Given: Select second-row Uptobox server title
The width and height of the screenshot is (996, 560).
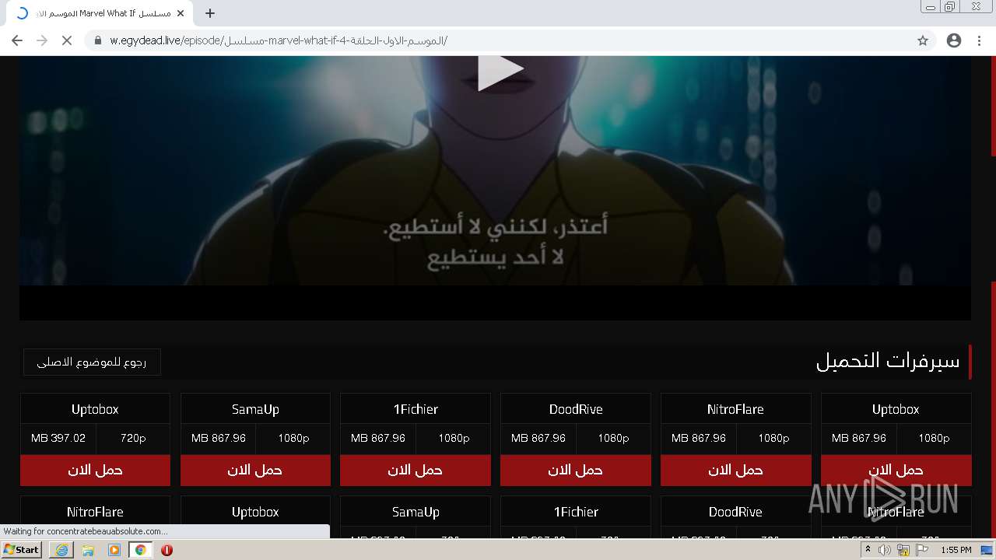Looking at the screenshot, I should (255, 512).
